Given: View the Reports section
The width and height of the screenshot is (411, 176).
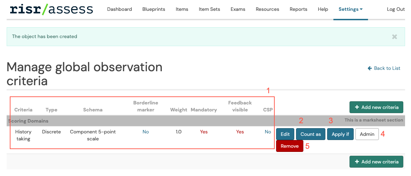Looking at the screenshot, I should tap(298, 9).
